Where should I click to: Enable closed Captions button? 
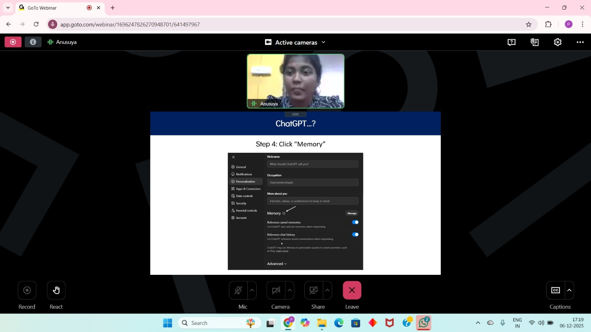556,290
